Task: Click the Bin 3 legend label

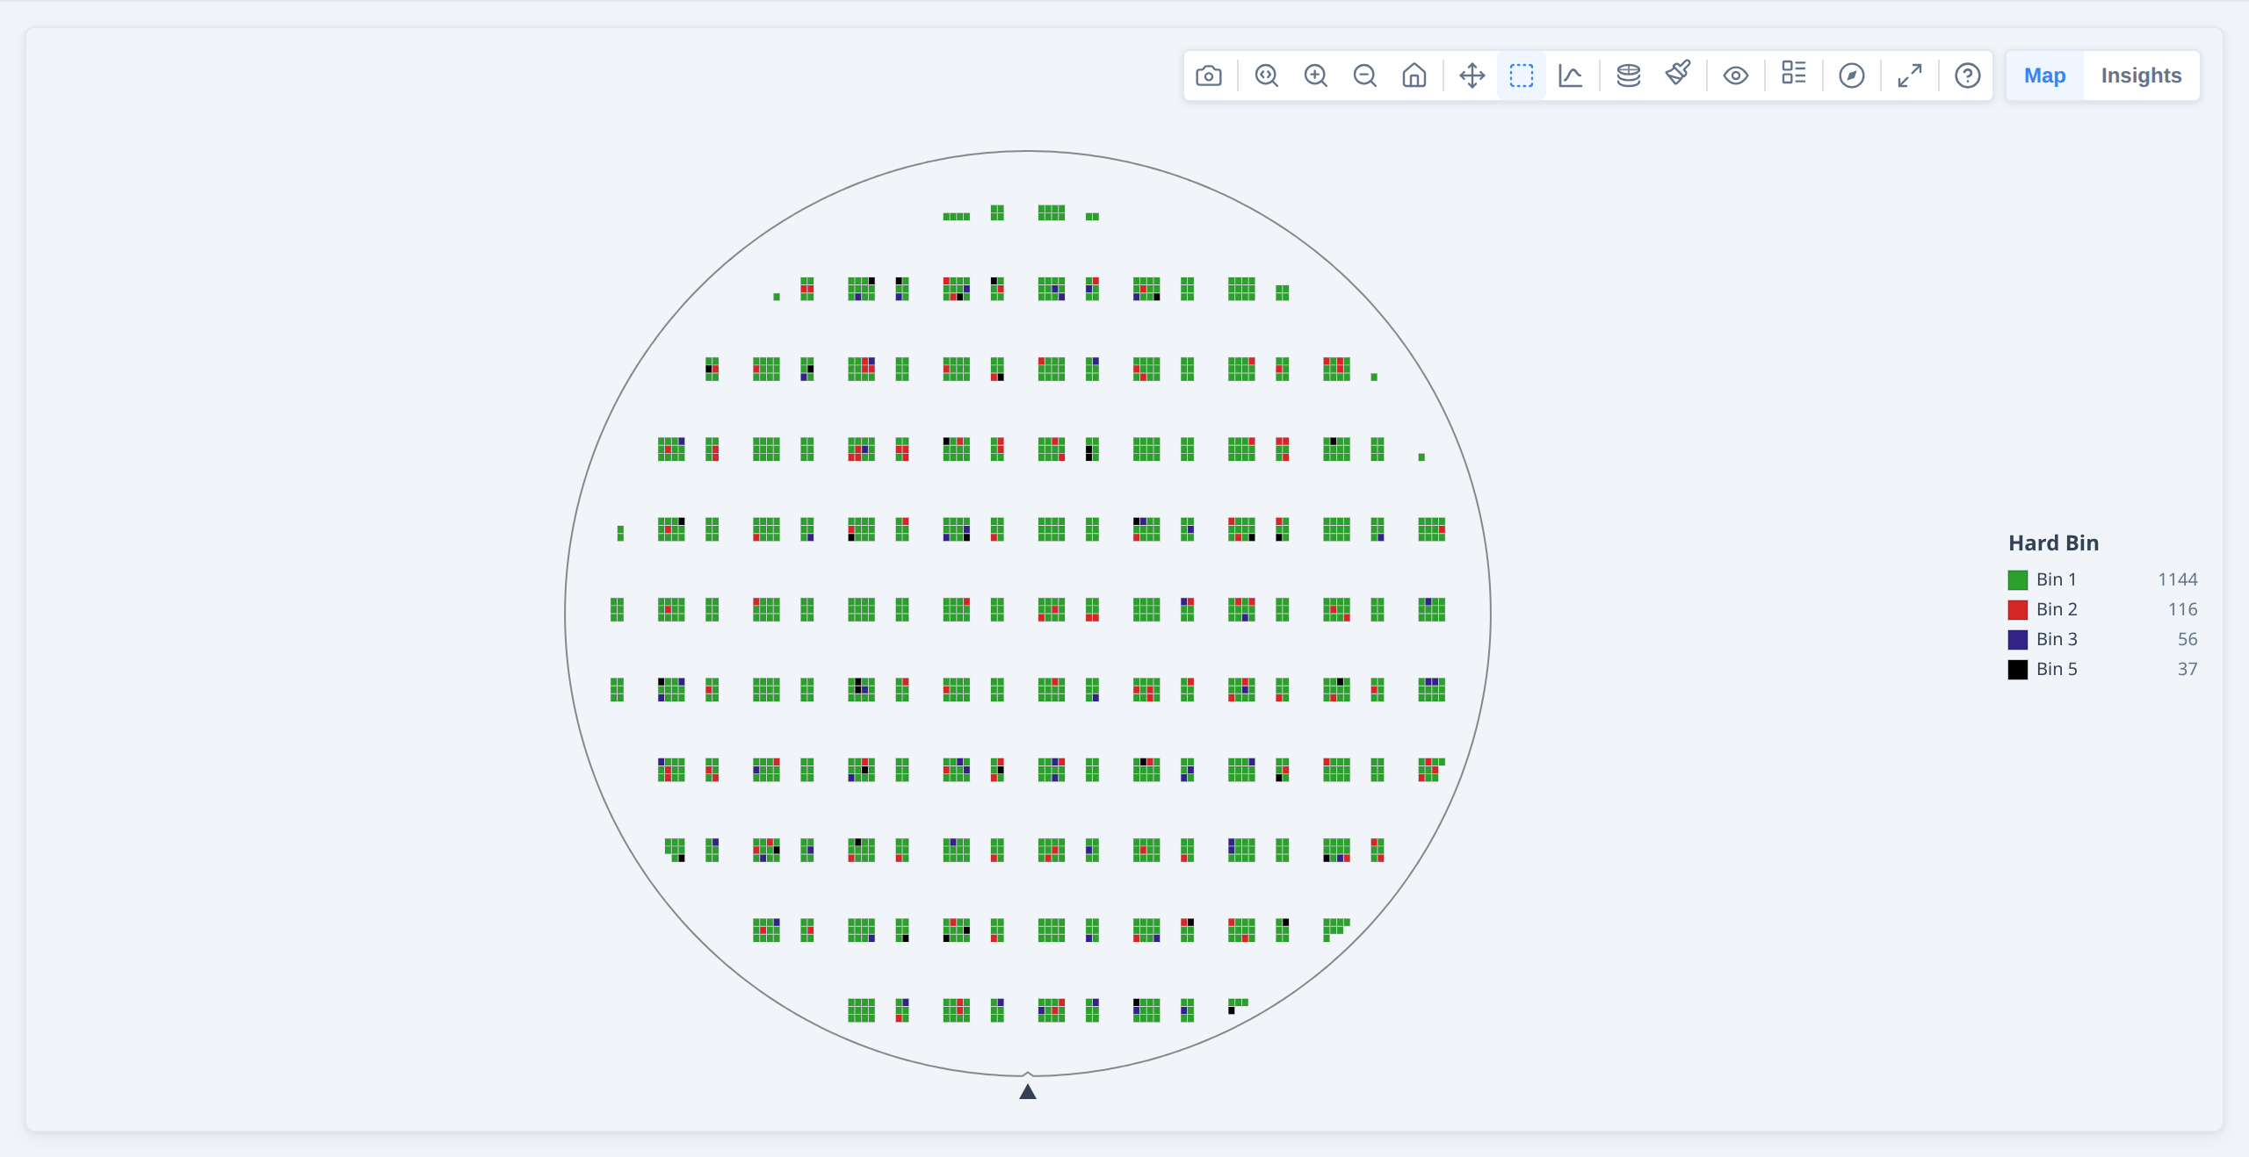Action: 2057,639
